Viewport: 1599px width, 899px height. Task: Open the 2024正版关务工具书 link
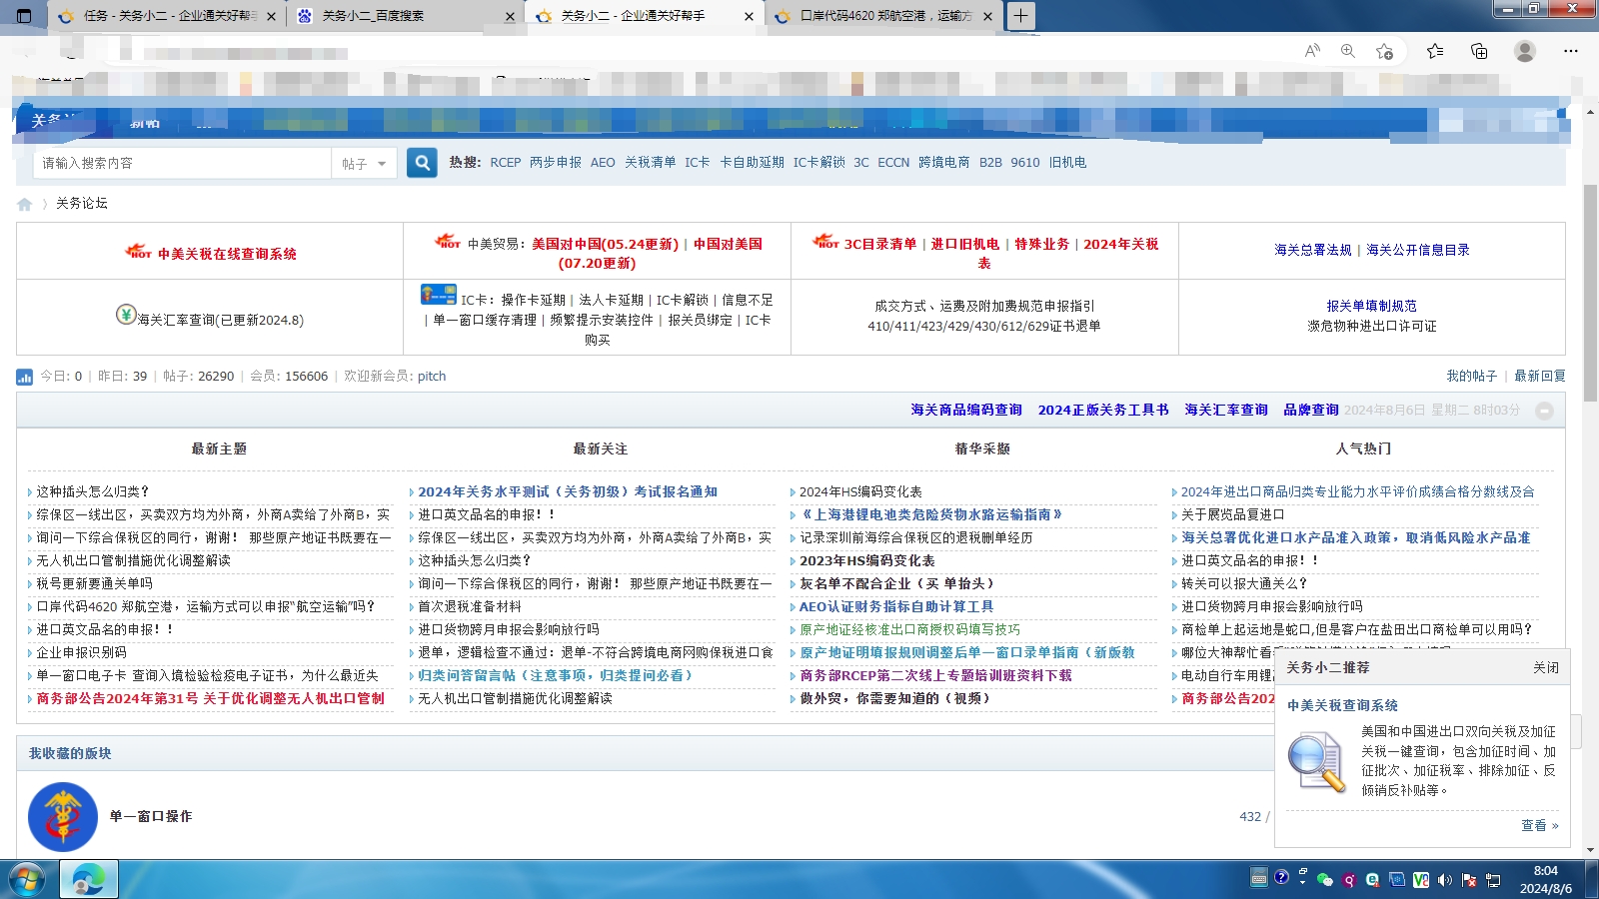(x=1103, y=410)
